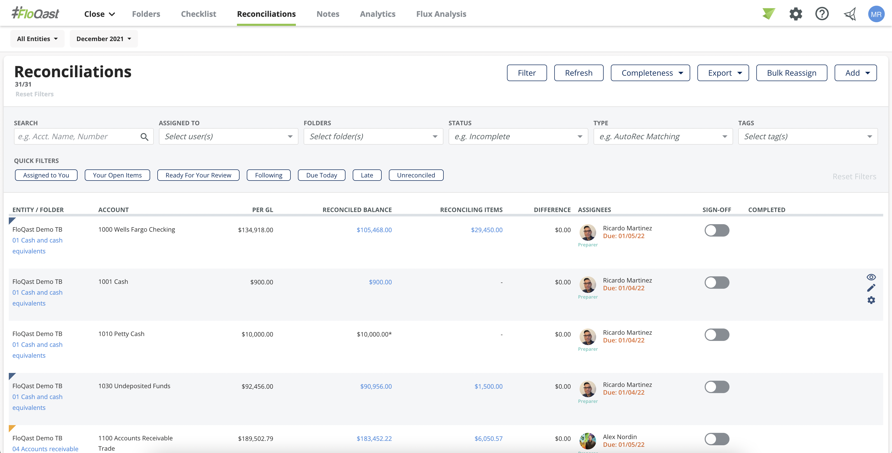Screen dimensions: 892x453
Task: Expand the Status selector
Action: (518, 136)
